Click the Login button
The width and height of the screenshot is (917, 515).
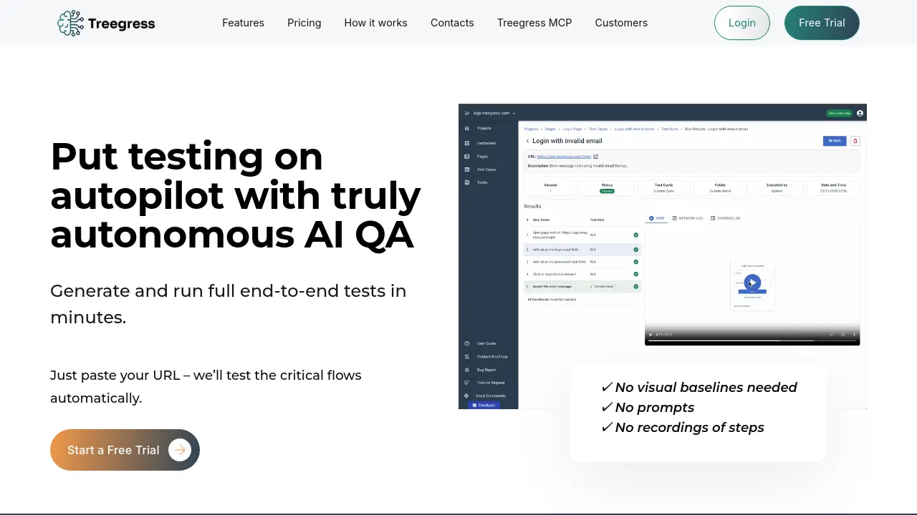(742, 23)
